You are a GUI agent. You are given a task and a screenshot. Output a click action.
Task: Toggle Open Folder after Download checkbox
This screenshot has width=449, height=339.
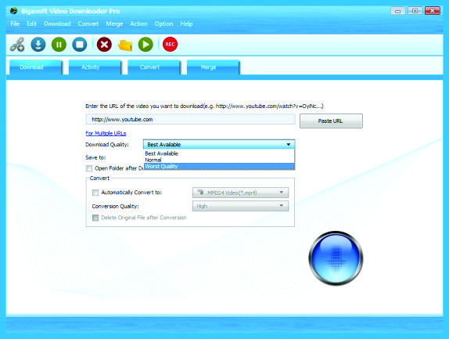pyautogui.click(x=89, y=168)
